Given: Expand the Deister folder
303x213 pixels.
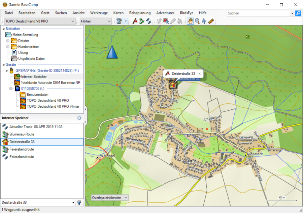Looking at the screenshot, I should coord(8,41).
